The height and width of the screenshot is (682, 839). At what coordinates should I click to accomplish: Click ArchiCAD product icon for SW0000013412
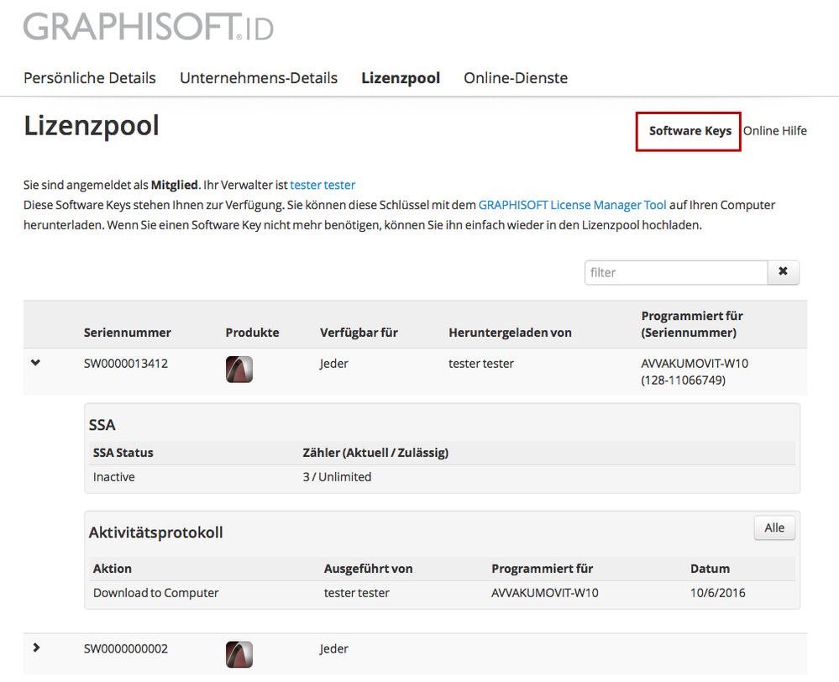pyautogui.click(x=239, y=370)
